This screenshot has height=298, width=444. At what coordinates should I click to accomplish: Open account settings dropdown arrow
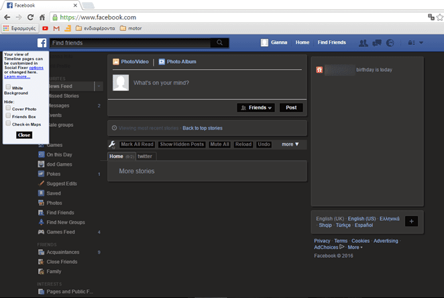tap(421, 43)
